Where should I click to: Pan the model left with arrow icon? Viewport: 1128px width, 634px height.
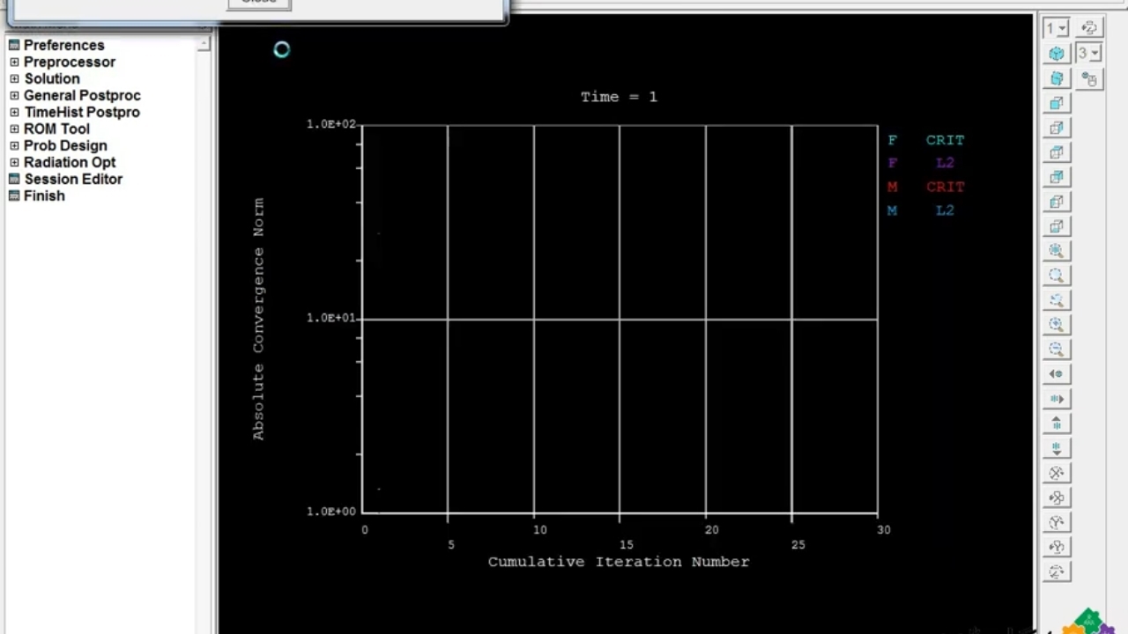[x=1057, y=374]
